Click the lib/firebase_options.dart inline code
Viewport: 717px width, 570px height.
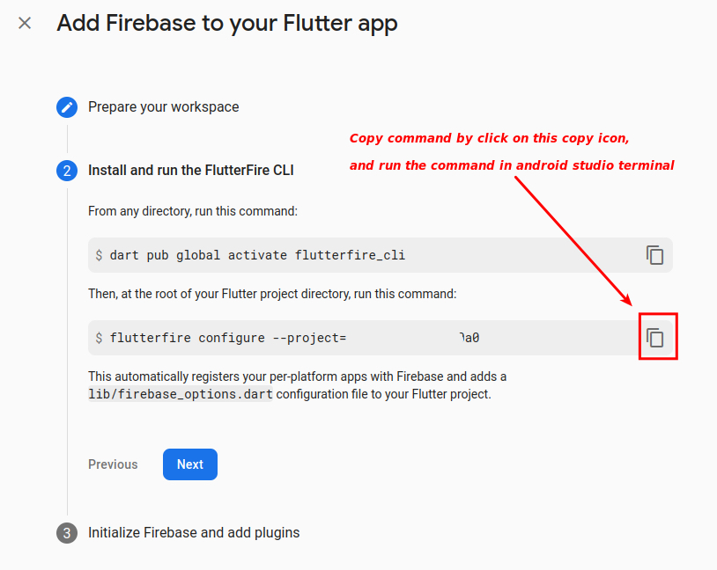click(181, 394)
